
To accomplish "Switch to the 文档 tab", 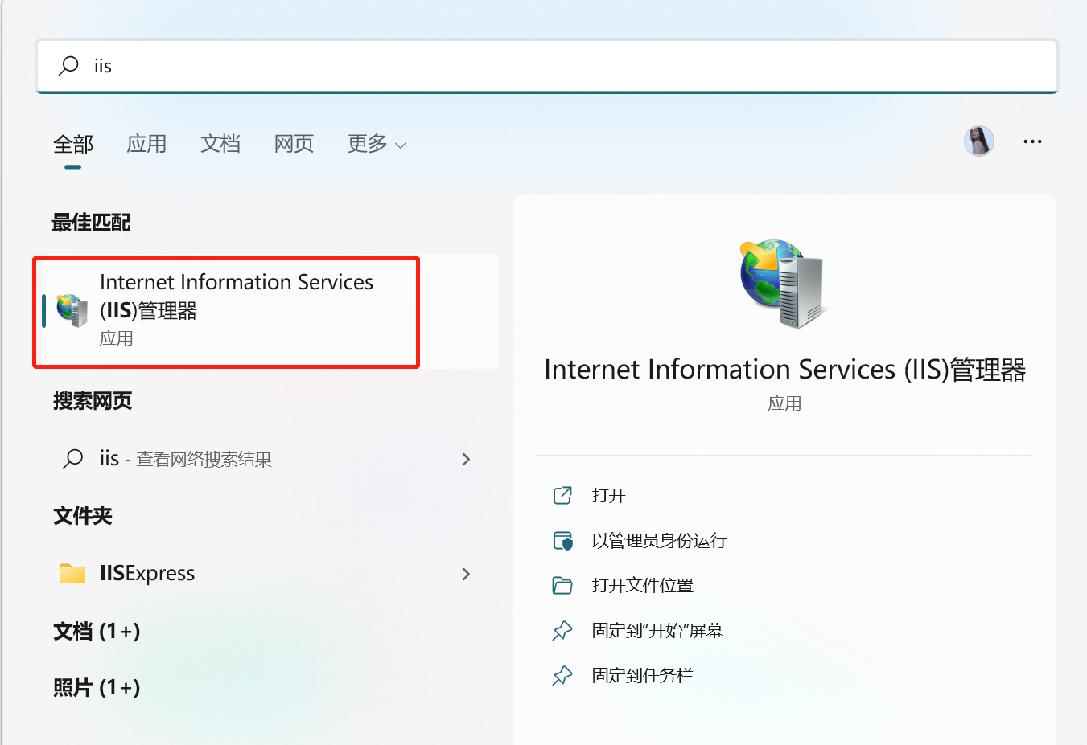I will [220, 144].
